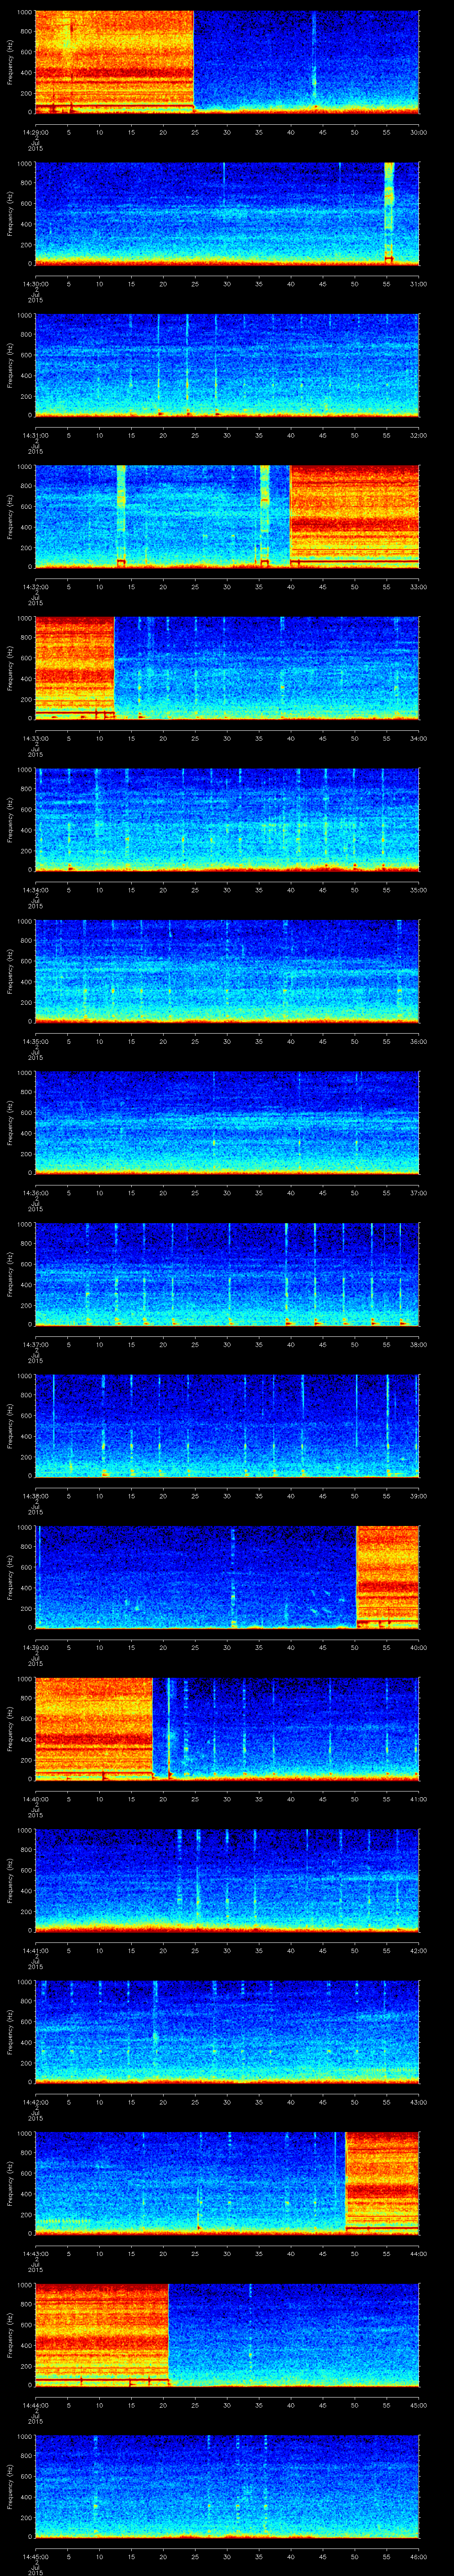Click the 14:39:00 time label
The width and height of the screenshot is (454, 2576).
coord(35,1647)
